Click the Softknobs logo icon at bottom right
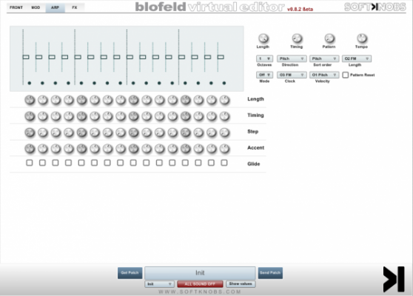Screen dimensions: 413x296 [394, 279]
